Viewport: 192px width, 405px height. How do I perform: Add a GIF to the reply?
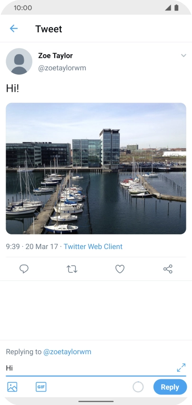point(41,387)
